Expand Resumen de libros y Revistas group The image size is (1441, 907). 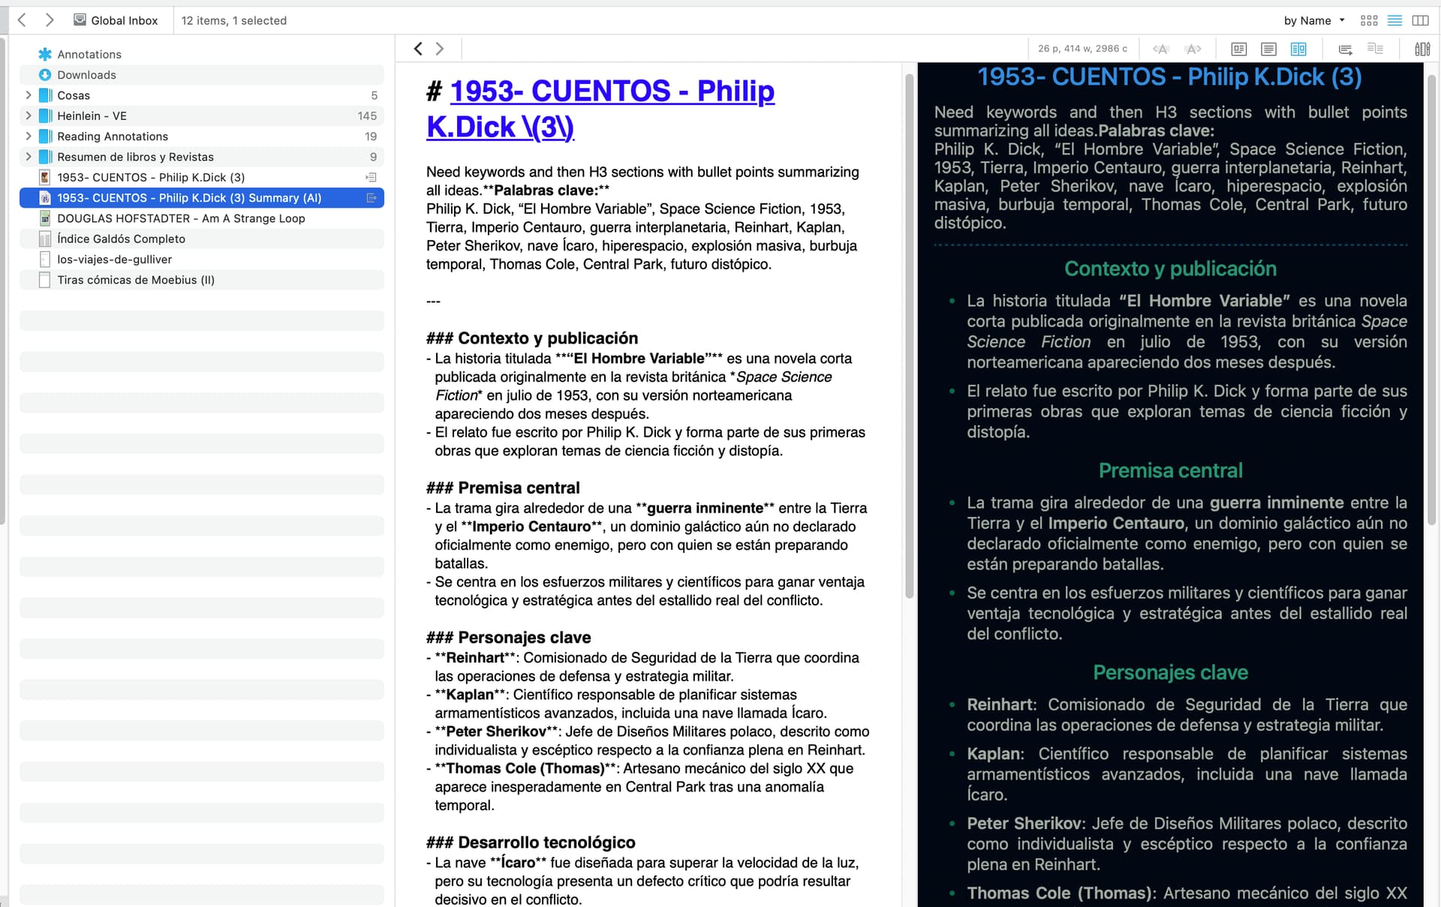click(x=29, y=157)
